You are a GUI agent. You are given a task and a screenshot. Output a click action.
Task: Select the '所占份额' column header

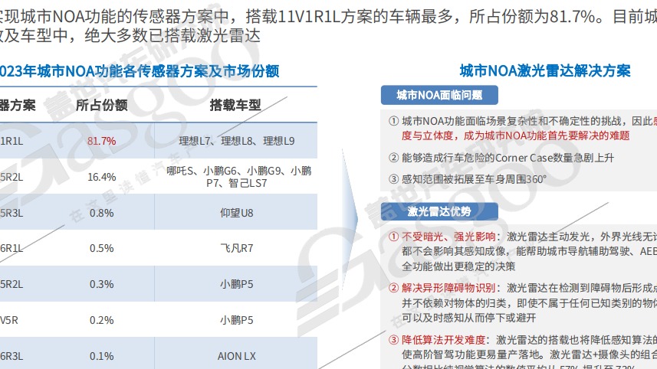(x=101, y=105)
